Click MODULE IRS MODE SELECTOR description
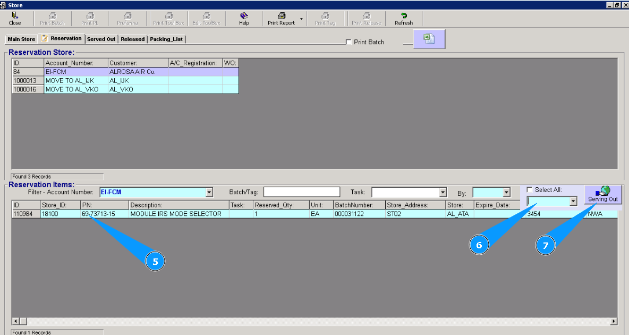629x335 pixels. pos(179,214)
